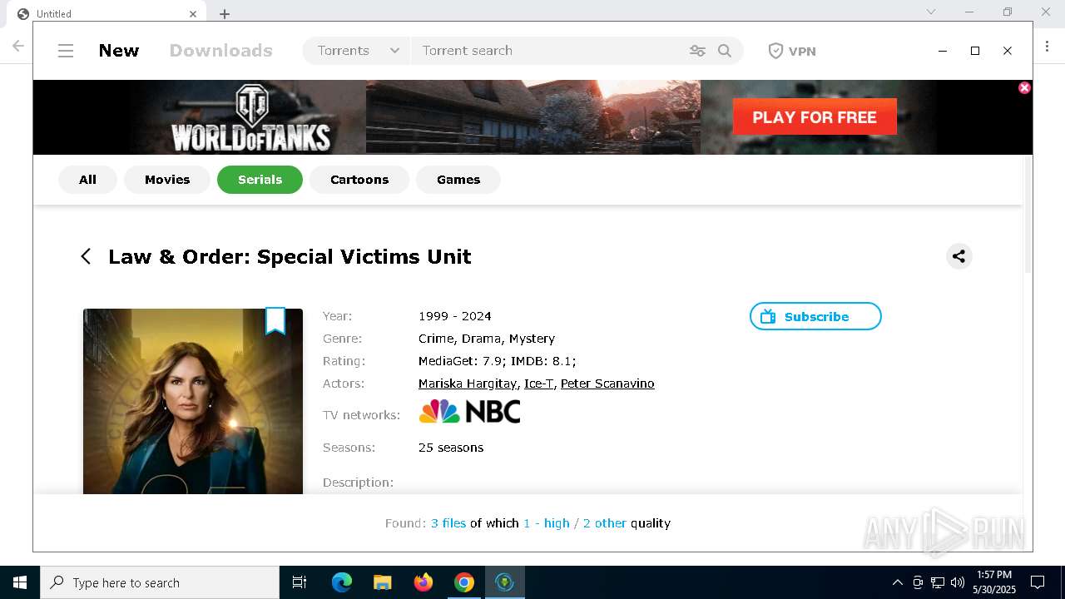Switch to the Downloads tab
1065x599 pixels.
pyautogui.click(x=221, y=51)
